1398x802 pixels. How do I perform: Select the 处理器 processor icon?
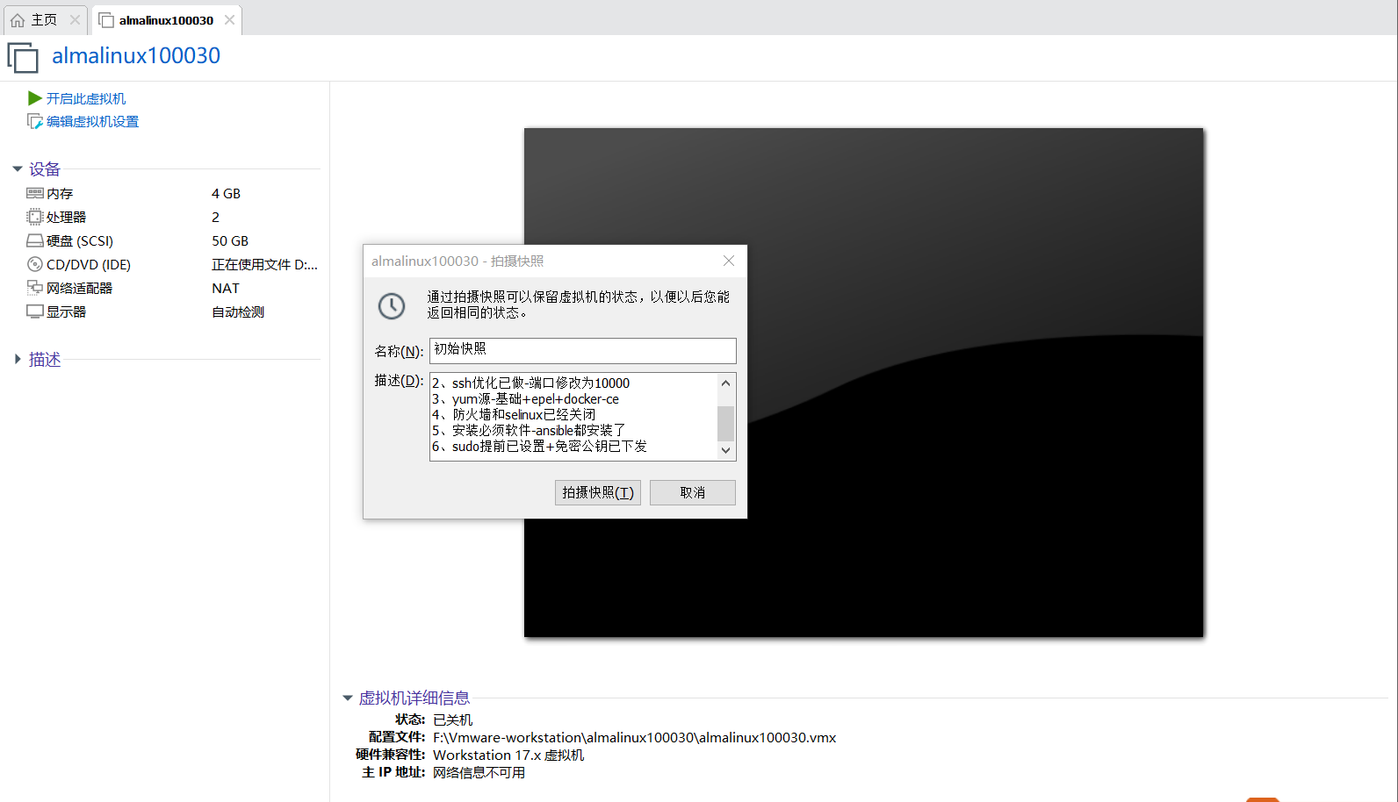tap(35, 217)
